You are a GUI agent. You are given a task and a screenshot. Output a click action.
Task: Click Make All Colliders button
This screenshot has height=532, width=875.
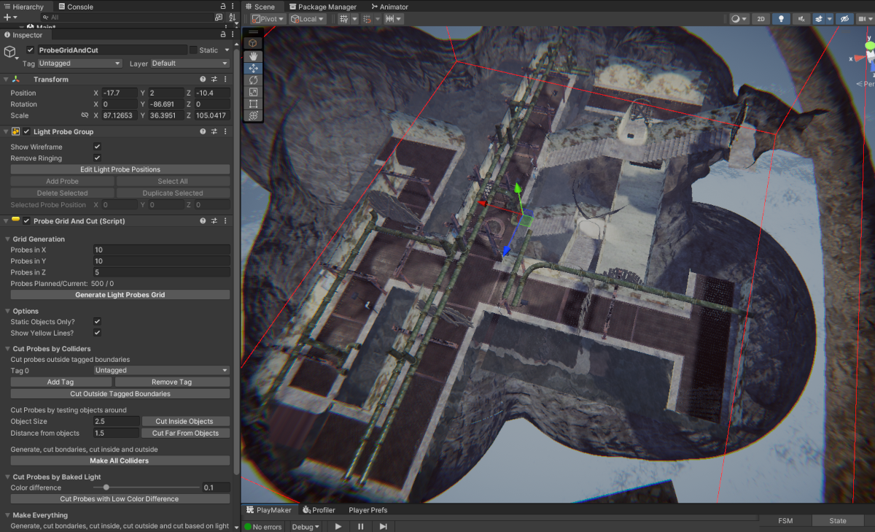[x=120, y=460]
